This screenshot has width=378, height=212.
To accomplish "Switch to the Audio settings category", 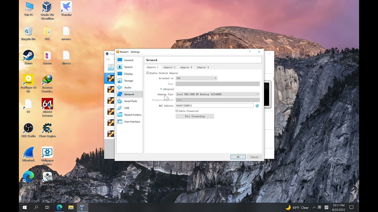I will click(x=129, y=87).
